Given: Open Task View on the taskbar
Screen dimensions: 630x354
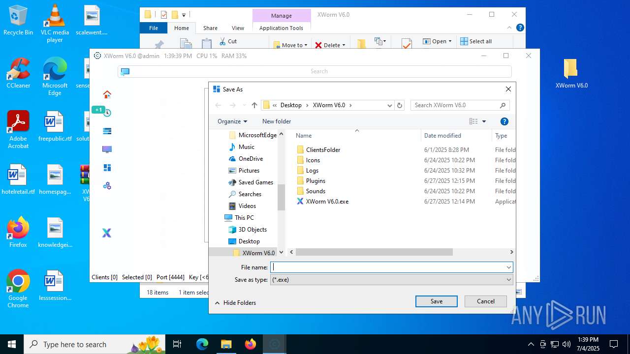Looking at the screenshot, I should 177,344.
